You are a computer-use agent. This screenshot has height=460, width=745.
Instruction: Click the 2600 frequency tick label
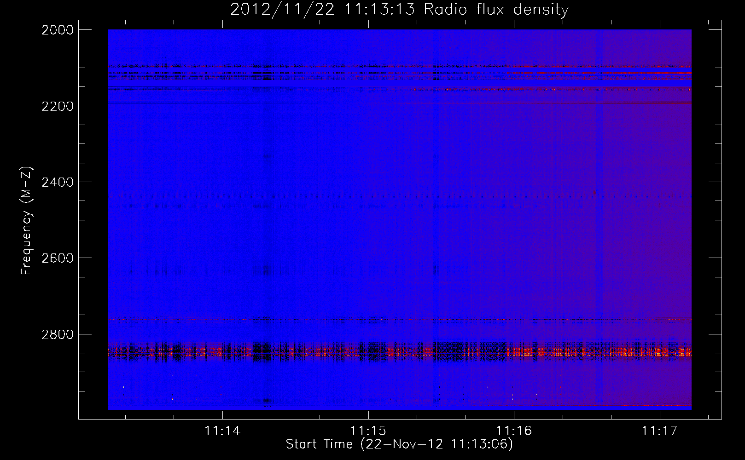[58, 258]
